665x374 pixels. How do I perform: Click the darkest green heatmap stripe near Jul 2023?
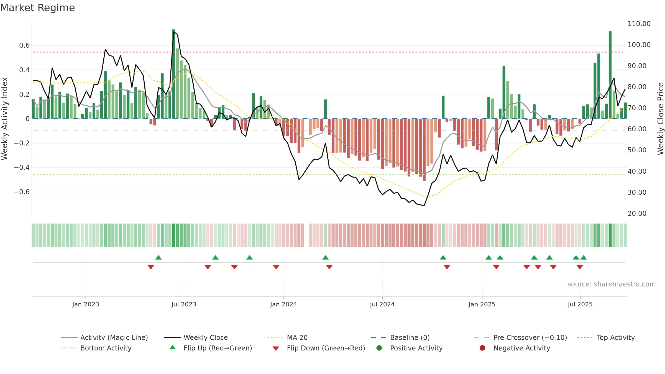(174, 235)
